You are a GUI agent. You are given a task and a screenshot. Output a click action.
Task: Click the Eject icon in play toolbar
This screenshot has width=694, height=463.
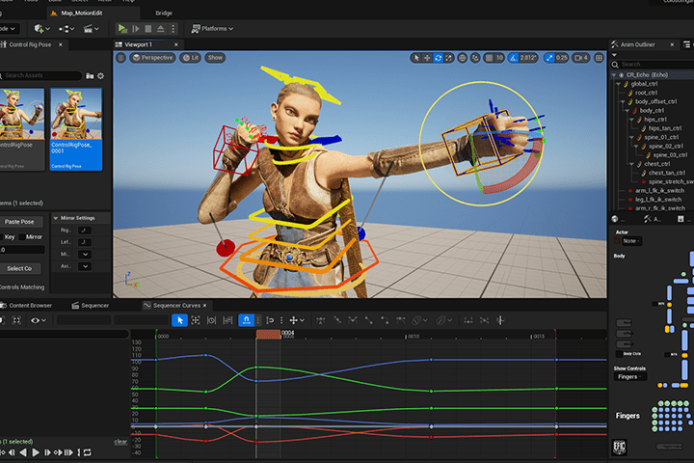pyautogui.click(x=161, y=29)
